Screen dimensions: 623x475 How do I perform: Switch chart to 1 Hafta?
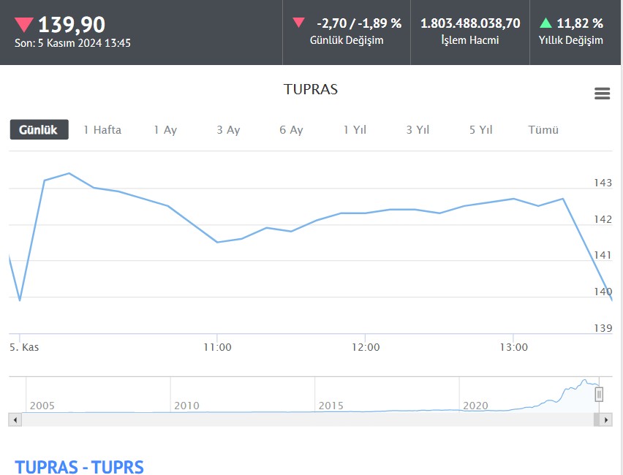click(x=102, y=130)
